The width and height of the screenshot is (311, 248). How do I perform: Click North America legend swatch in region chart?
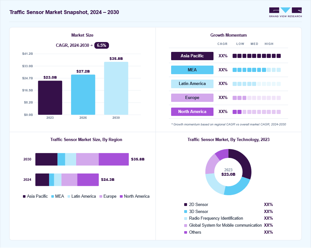pos(121,196)
